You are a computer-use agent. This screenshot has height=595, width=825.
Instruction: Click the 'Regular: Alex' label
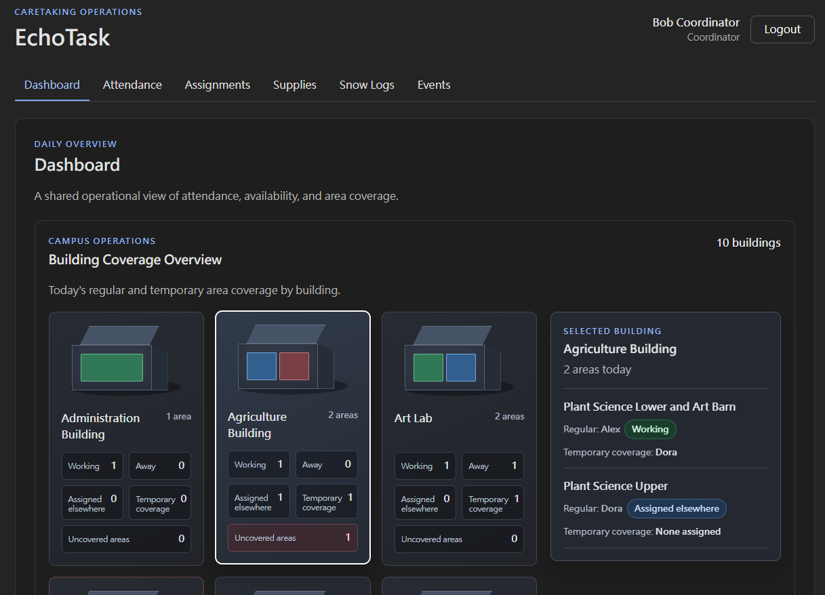(x=592, y=429)
